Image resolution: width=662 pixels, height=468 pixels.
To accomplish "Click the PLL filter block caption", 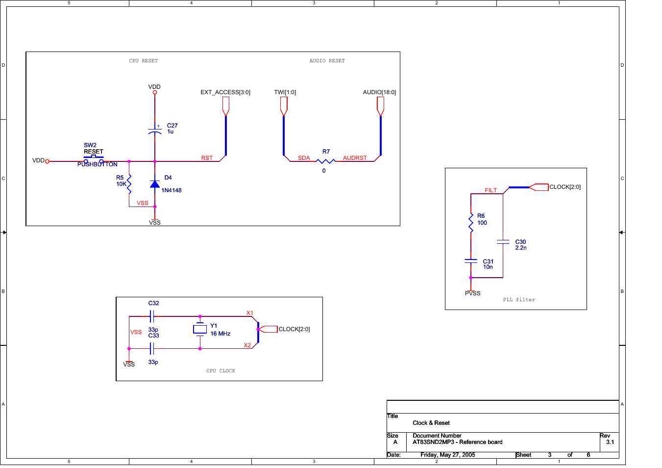I will point(519,300).
